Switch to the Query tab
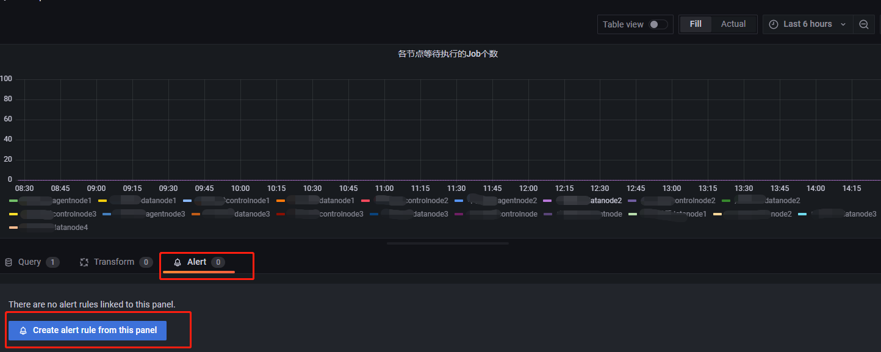 (x=29, y=262)
